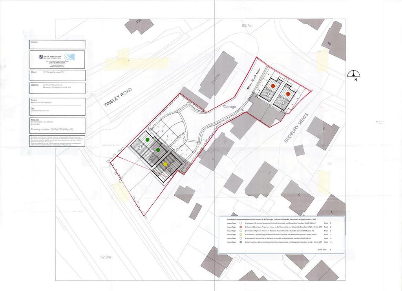The image size is (402, 291).
Task: Click the blue pixel pattern graphic in title block
Action: (x=69, y=57)
